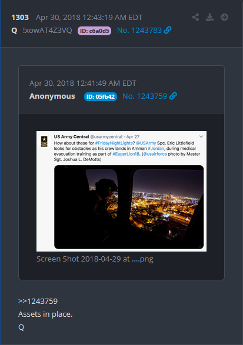Screen dimensions: 243x345
Task: Select the blue ID: 05fb42 badge
Action: [101, 96]
